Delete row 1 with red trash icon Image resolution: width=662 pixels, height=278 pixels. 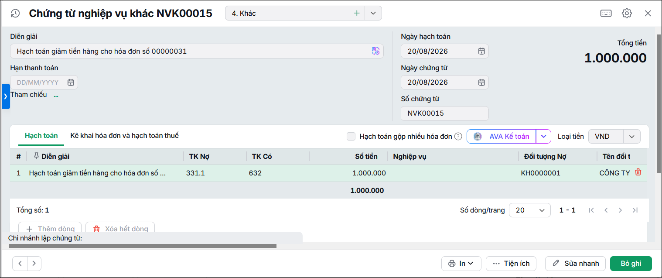[x=638, y=172]
